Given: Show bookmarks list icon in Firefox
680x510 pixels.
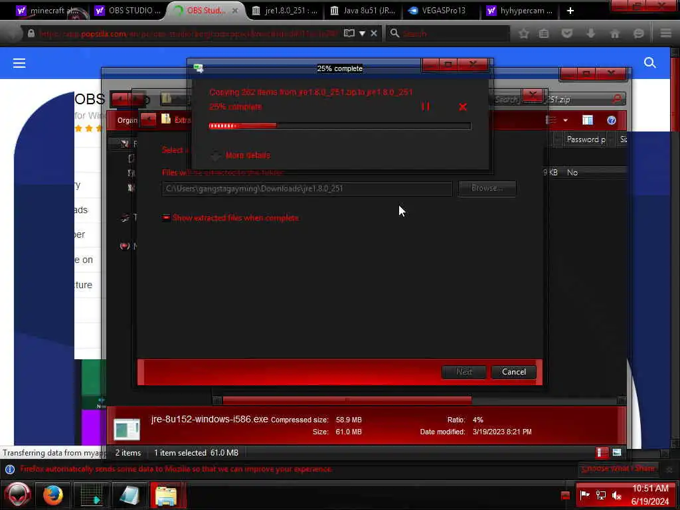Looking at the screenshot, I should point(544,33).
